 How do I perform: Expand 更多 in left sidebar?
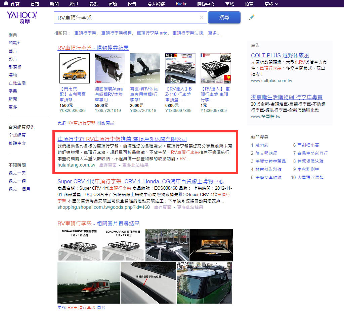click(x=12, y=107)
